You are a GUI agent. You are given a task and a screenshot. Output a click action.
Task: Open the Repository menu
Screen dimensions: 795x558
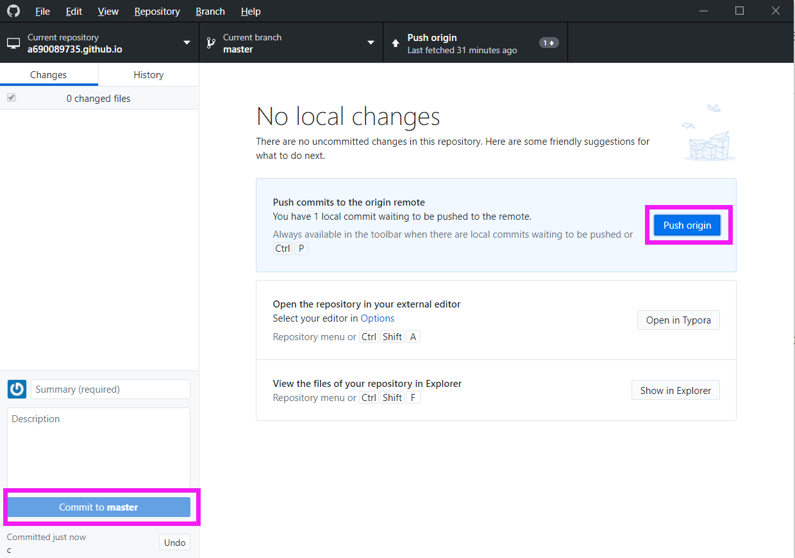tap(157, 12)
